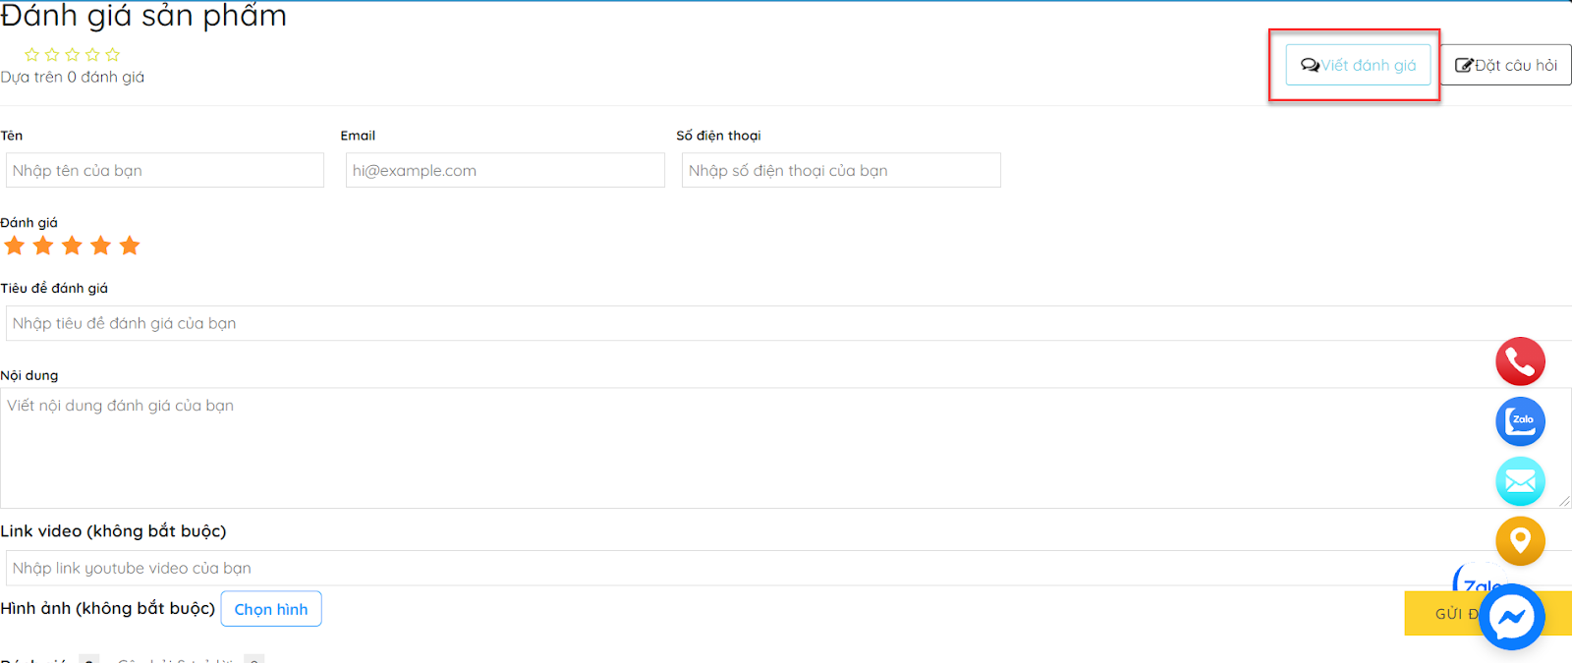Viewport: 1572px width, 663px height.
Task: Click the summary outline stars row
Action: click(x=72, y=54)
